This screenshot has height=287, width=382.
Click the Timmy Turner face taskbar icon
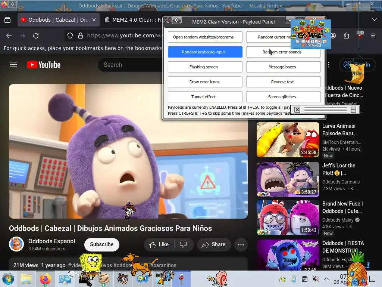click(122, 279)
